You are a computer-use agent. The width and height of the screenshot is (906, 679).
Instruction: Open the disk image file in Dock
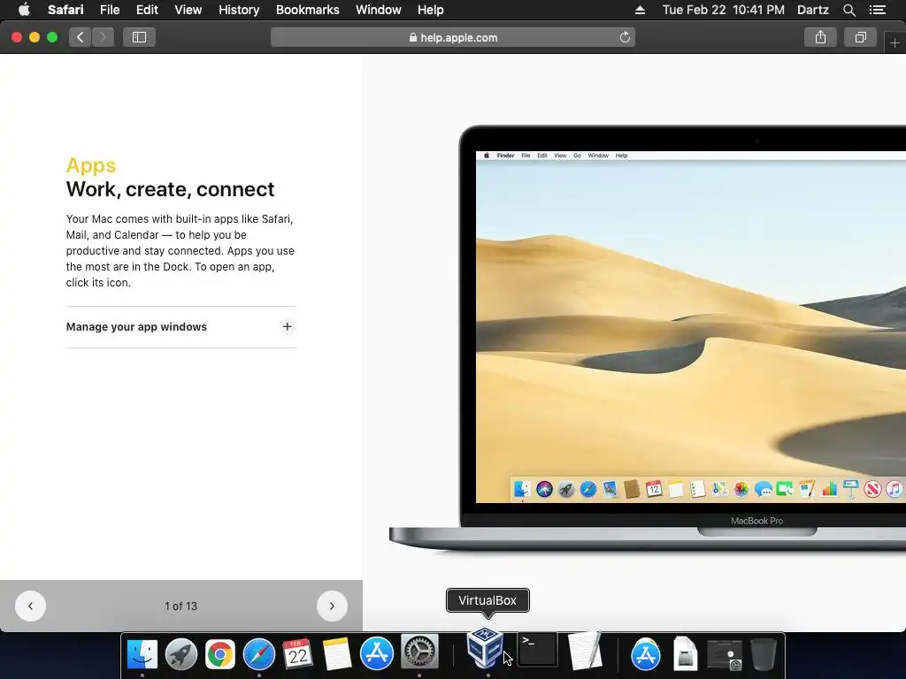685,654
